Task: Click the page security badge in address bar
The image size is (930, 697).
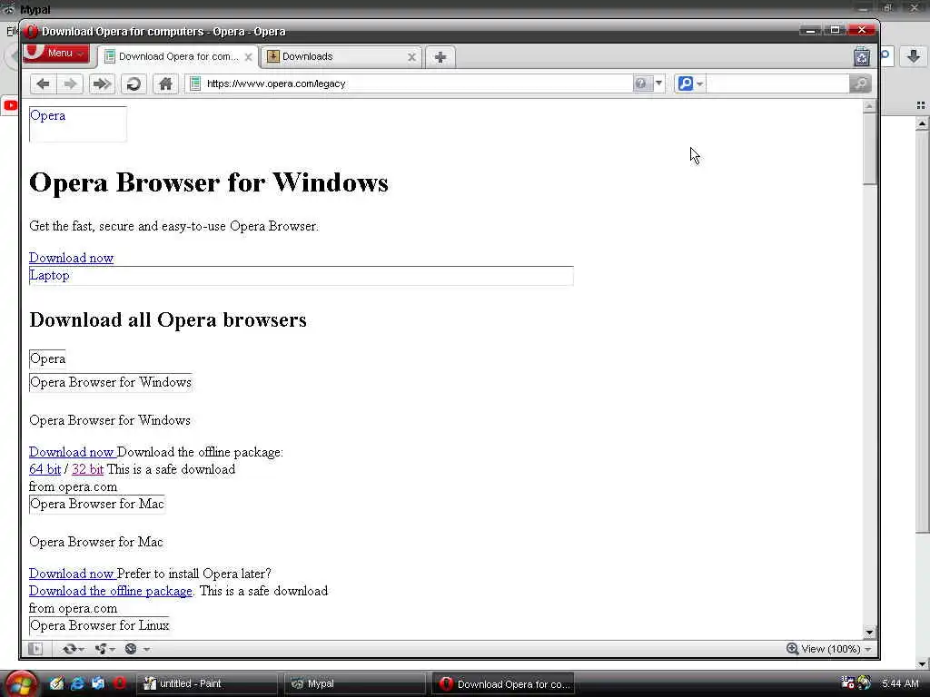Action: (x=195, y=83)
